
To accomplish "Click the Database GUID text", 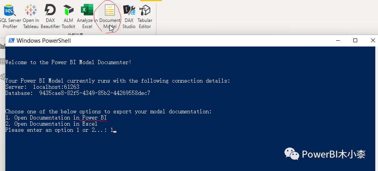I will [94, 93].
